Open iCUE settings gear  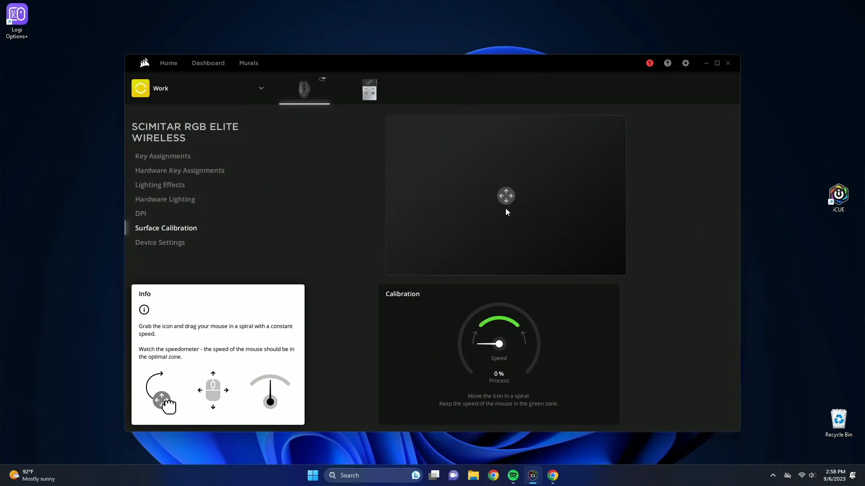686,63
